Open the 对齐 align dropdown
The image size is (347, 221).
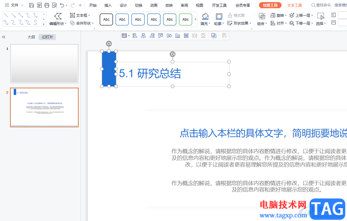point(286,23)
